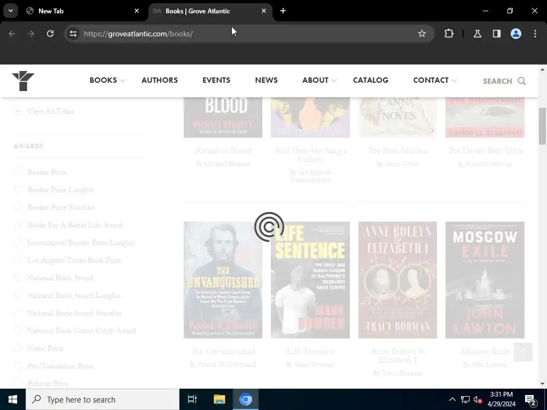Screen dimensions: 547x410
Task: Switch to the New Tab tab
Action: [83, 11]
